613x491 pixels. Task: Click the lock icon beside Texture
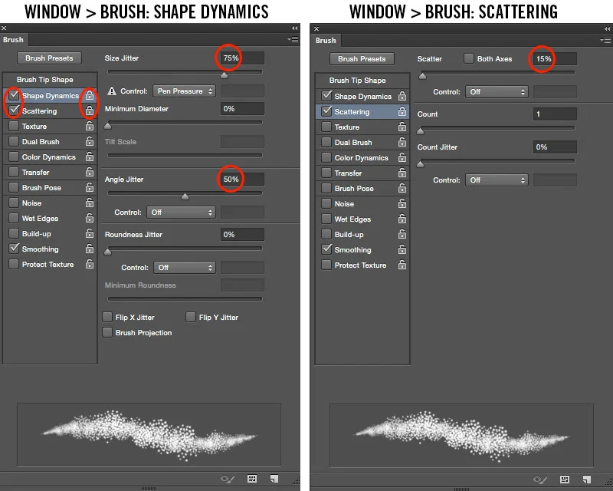89,126
